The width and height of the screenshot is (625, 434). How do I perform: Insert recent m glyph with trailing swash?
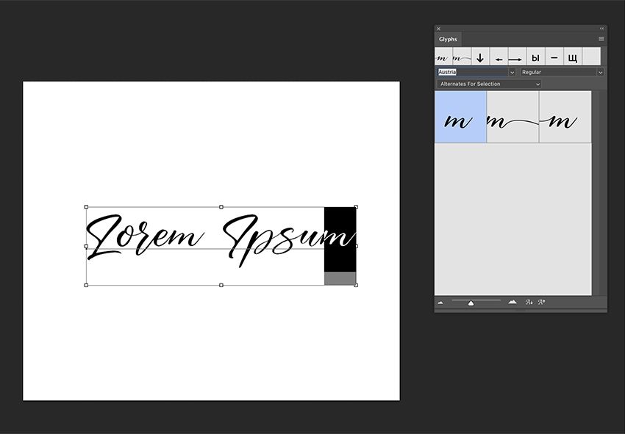462,56
